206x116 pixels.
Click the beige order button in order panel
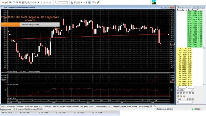coord(178,96)
